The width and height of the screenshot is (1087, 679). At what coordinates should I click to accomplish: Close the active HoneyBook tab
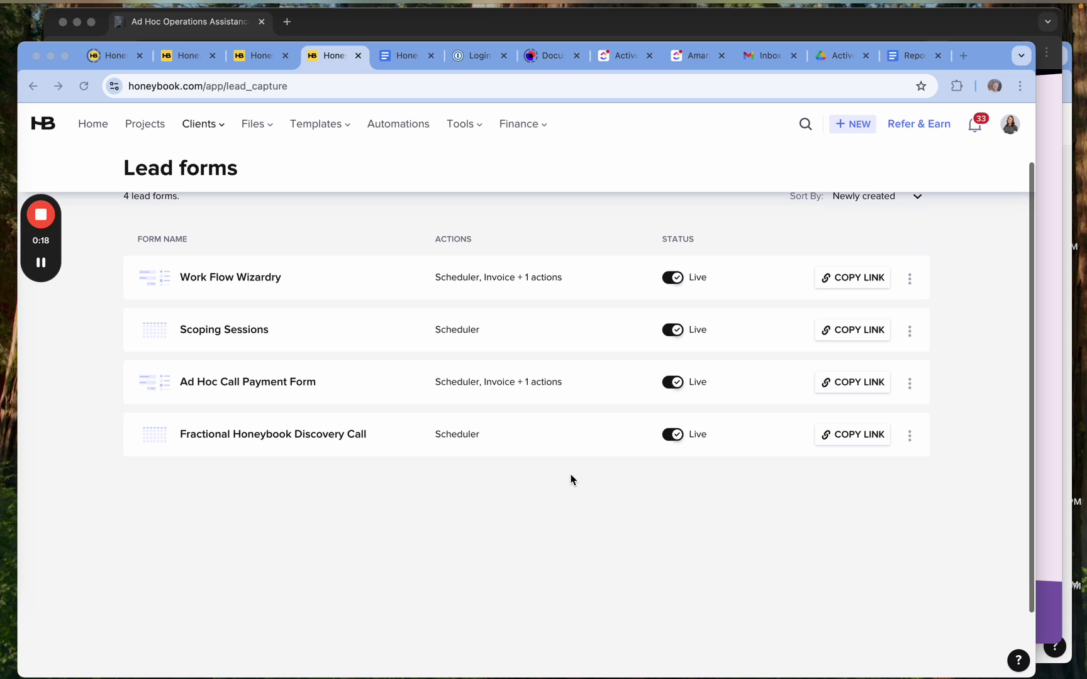coord(358,56)
